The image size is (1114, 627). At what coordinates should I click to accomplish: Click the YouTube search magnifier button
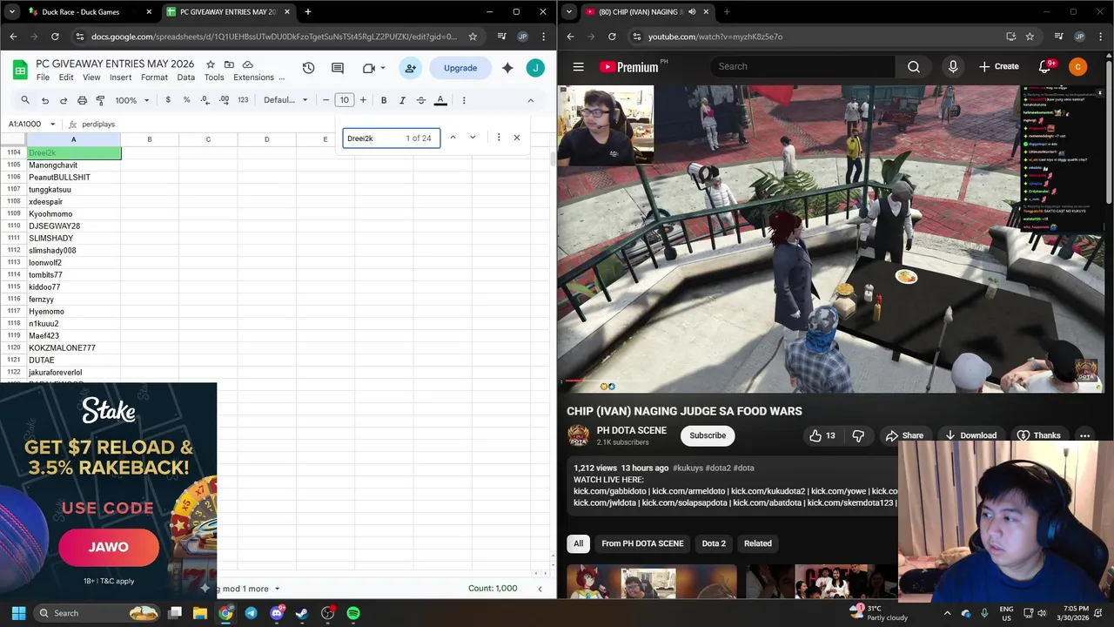pos(914,66)
